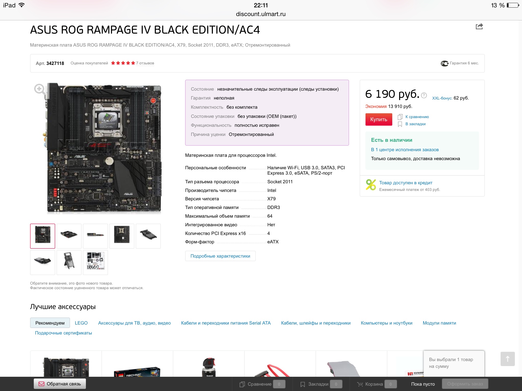Tap the share icon beside the product title
Image resolution: width=522 pixels, height=391 pixels.
479,26
